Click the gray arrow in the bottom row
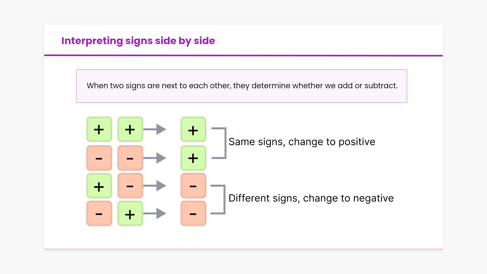The image size is (487, 274). 155,213
